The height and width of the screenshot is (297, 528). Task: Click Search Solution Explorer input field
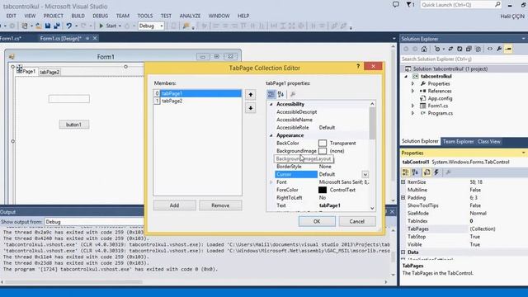(464, 59)
